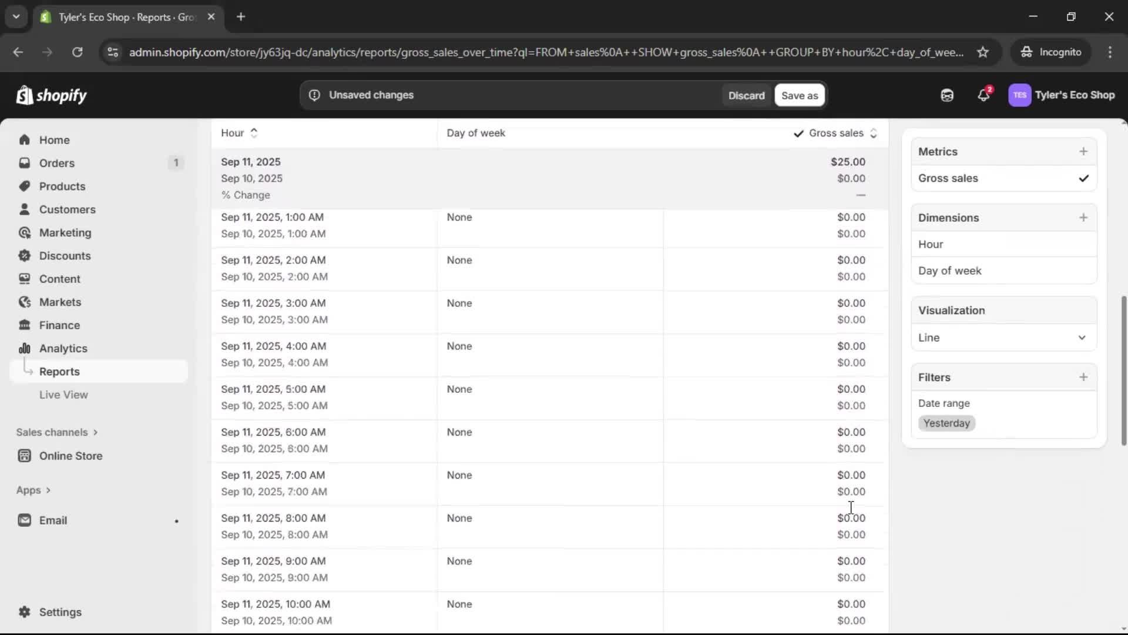Viewport: 1128px width, 635px height.
Task: Click the Shopify logo
Action: pyautogui.click(x=52, y=95)
